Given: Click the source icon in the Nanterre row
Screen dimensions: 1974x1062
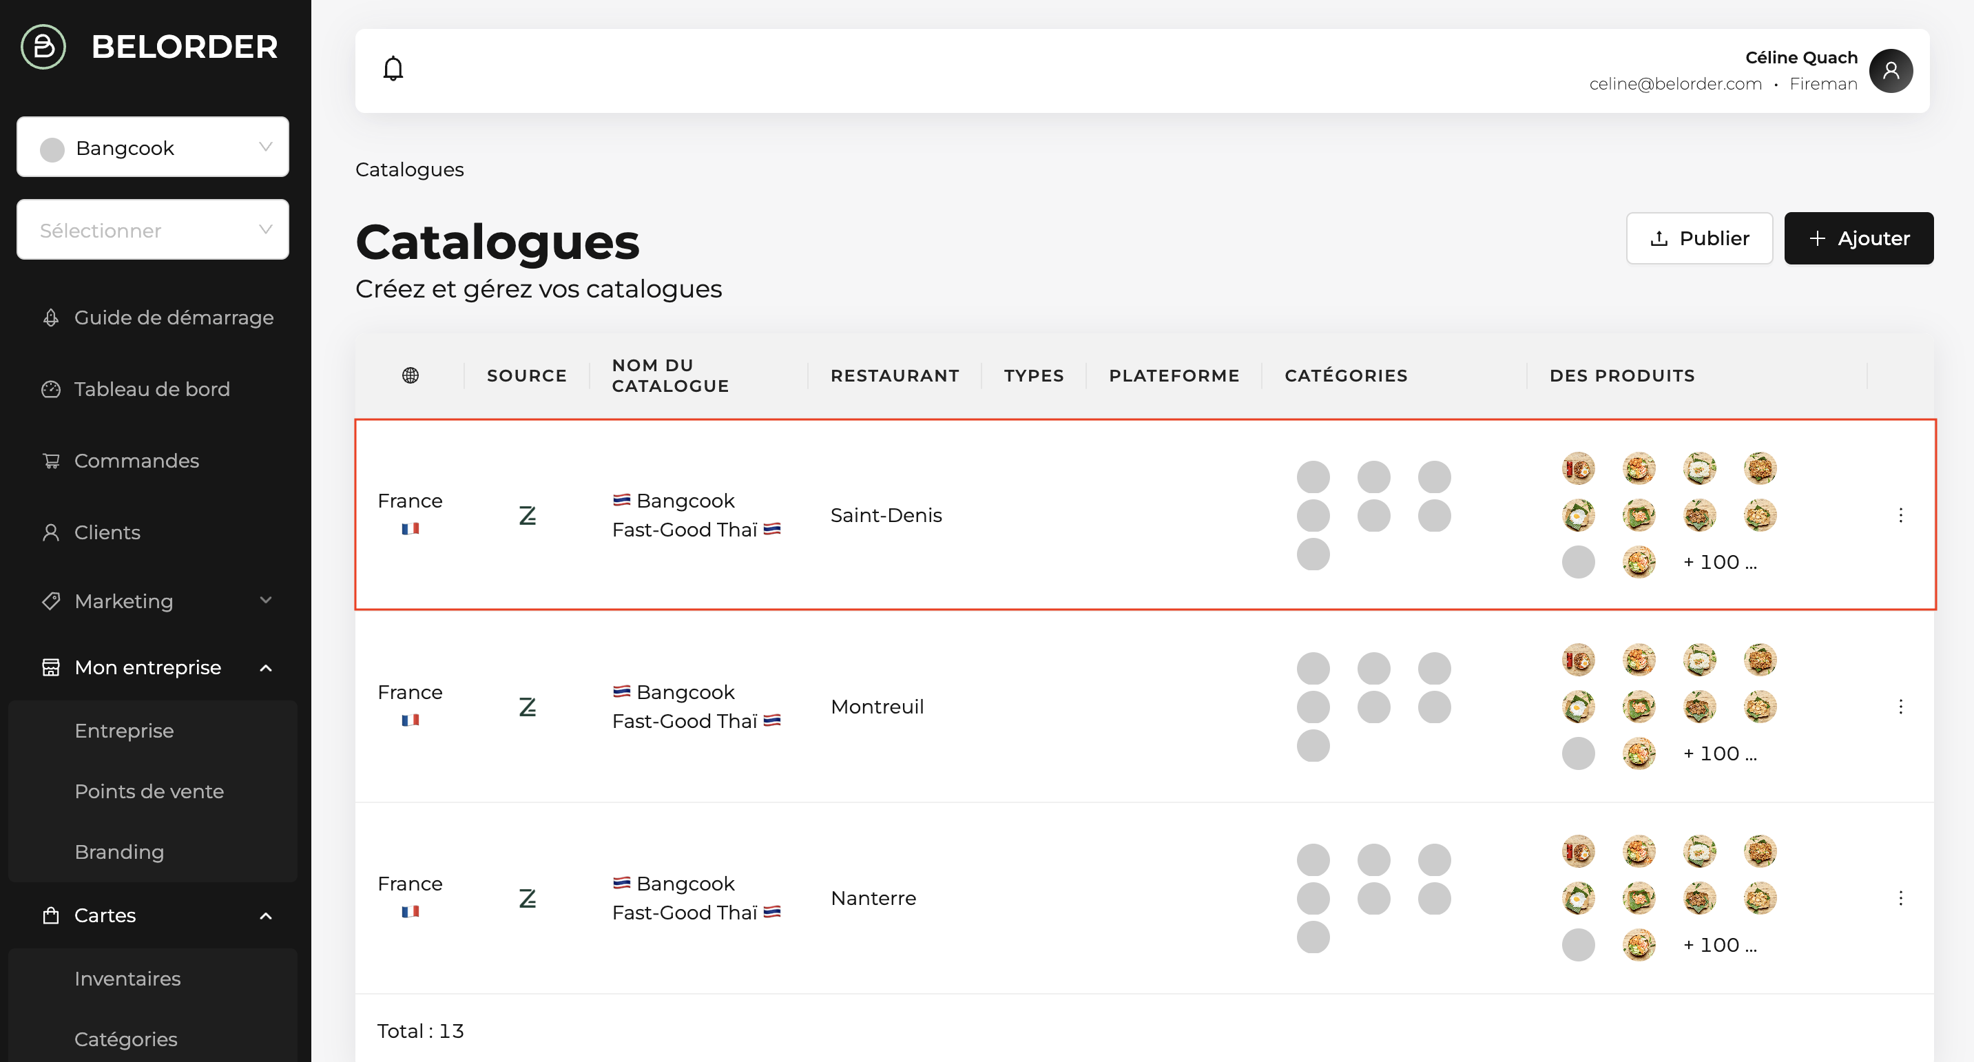Looking at the screenshot, I should [527, 899].
